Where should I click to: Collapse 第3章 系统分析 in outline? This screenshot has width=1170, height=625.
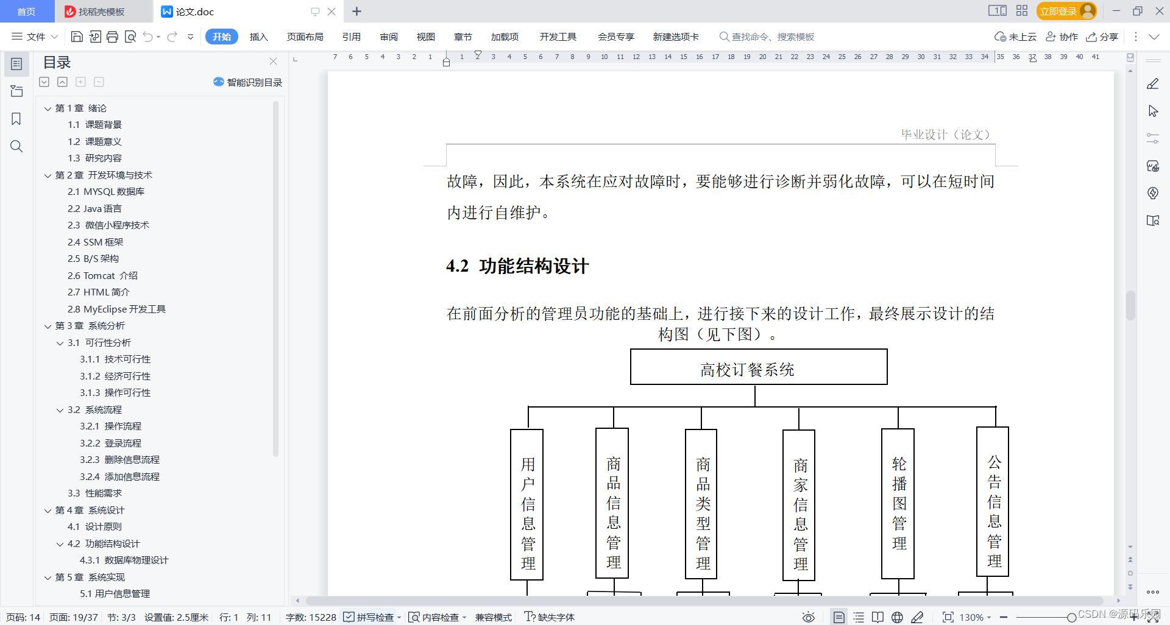pyautogui.click(x=48, y=326)
